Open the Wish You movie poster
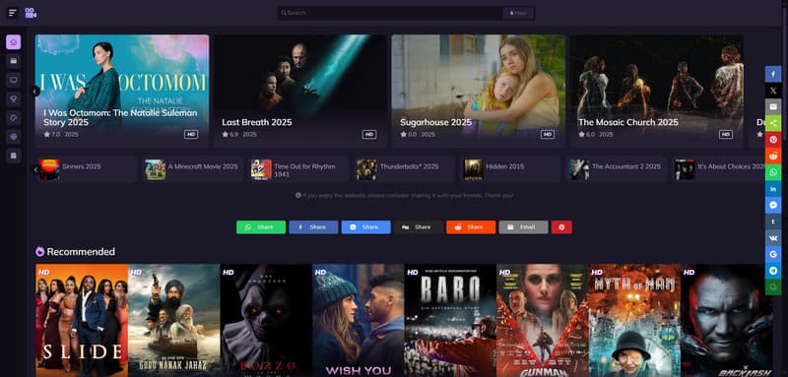Screen dimensions: 788x377 pyautogui.click(x=359, y=320)
